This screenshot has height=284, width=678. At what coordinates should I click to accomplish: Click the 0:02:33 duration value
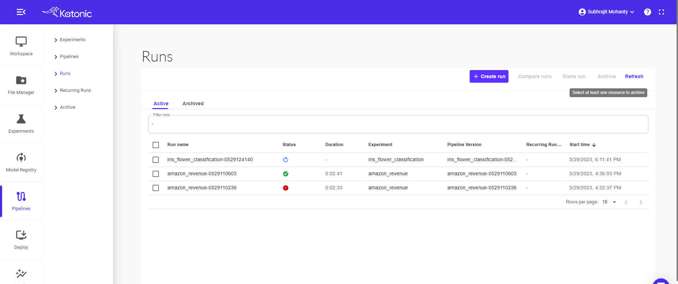[334, 188]
